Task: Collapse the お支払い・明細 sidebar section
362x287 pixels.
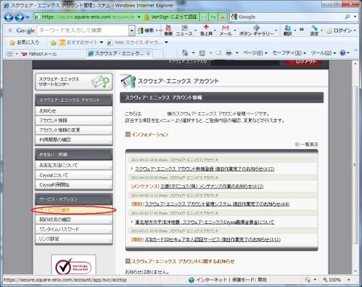Action: (x=106, y=154)
